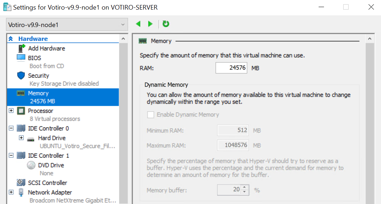Click the hardware list scrollbar up arrow
Screen dimensions: 381x204
tap(123, 39)
